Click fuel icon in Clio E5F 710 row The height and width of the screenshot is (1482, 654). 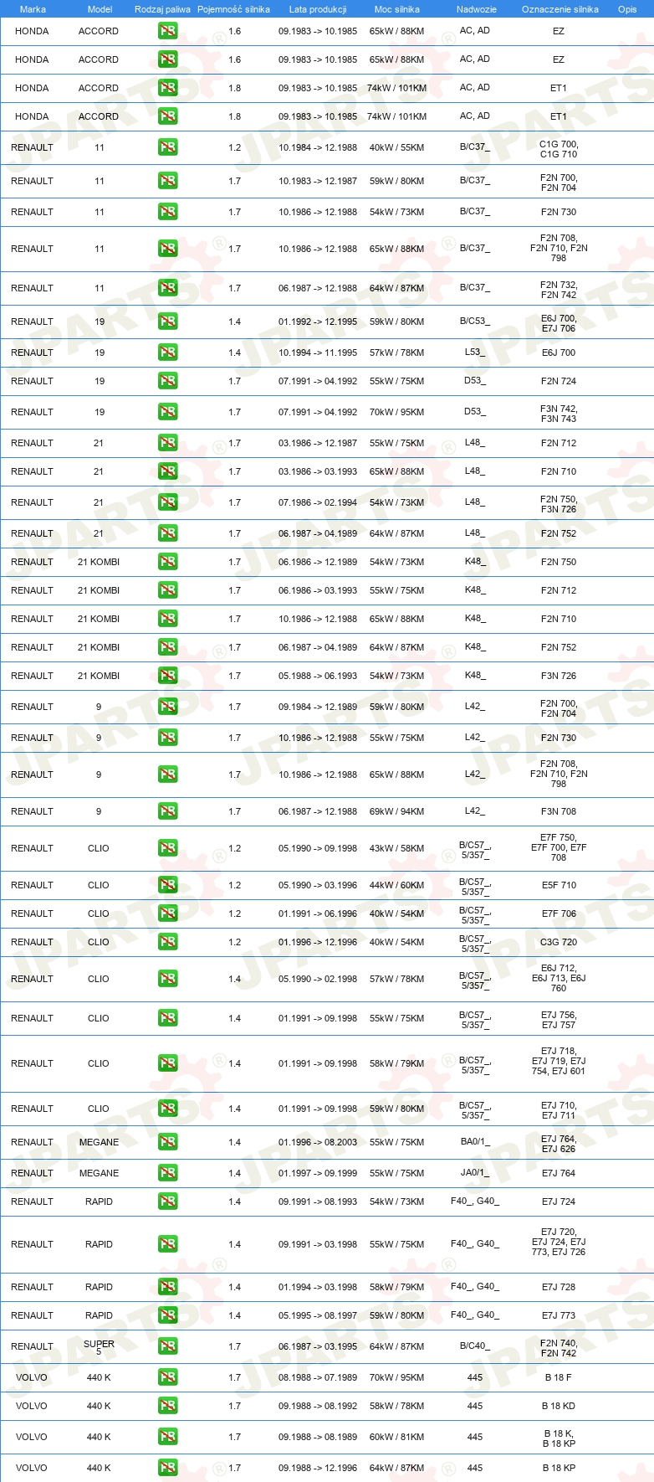pyautogui.click(x=167, y=885)
